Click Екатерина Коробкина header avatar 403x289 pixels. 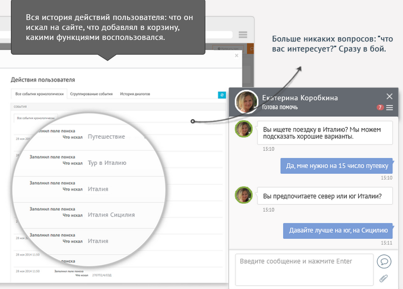(x=246, y=102)
